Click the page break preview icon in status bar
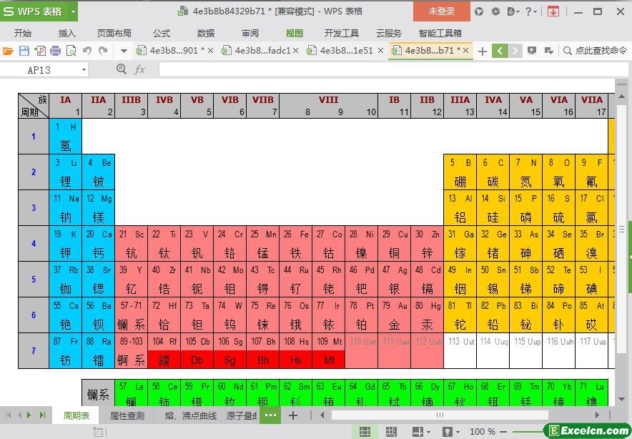 click(x=391, y=432)
